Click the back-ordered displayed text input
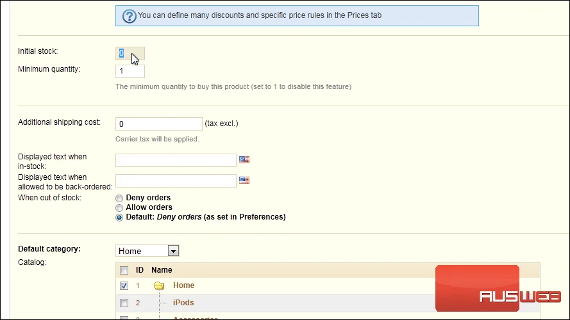Viewport: 570px width, 320px height. pos(176,180)
